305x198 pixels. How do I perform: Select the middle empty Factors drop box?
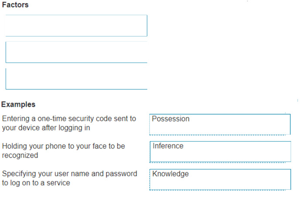coord(76,52)
